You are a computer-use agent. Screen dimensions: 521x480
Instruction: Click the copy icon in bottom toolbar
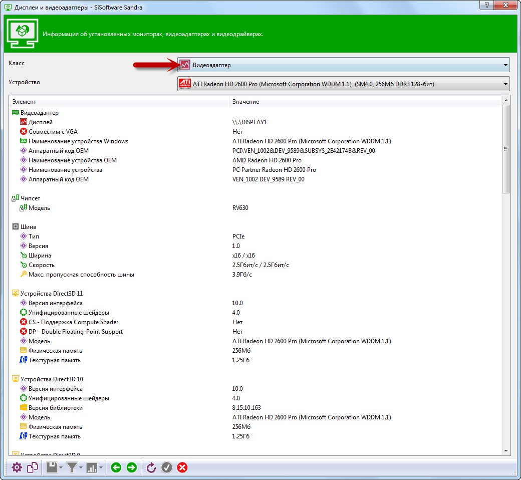[33, 467]
